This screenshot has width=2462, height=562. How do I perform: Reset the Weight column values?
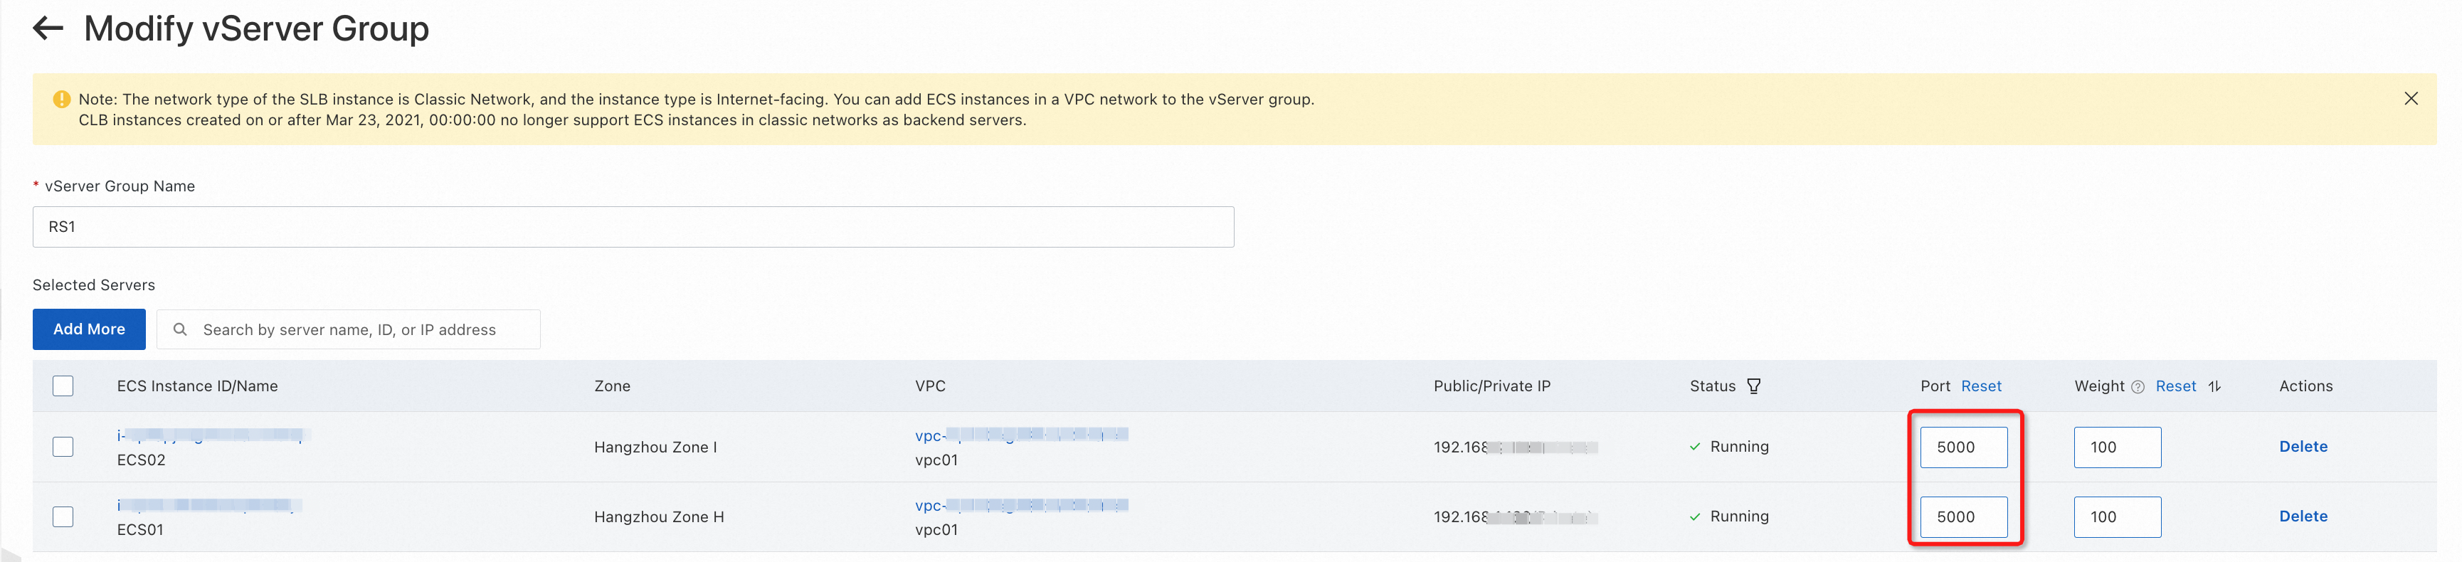click(2175, 386)
